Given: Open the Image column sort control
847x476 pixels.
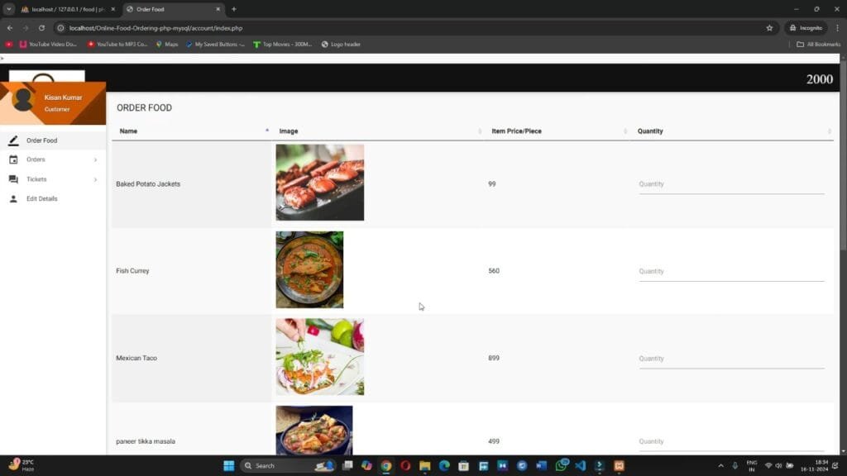Looking at the screenshot, I should (481, 131).
